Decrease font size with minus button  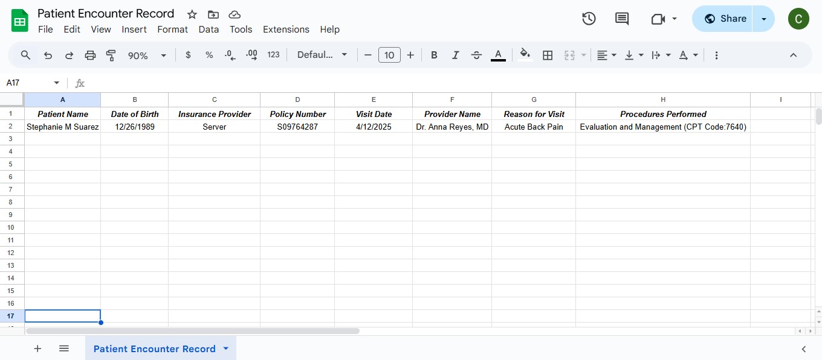pyautogui.click(x=367, y=55)
